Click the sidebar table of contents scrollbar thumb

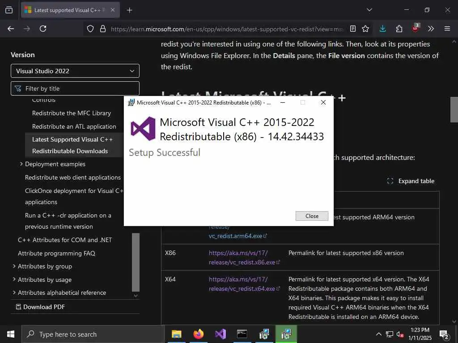coord(136,262)
